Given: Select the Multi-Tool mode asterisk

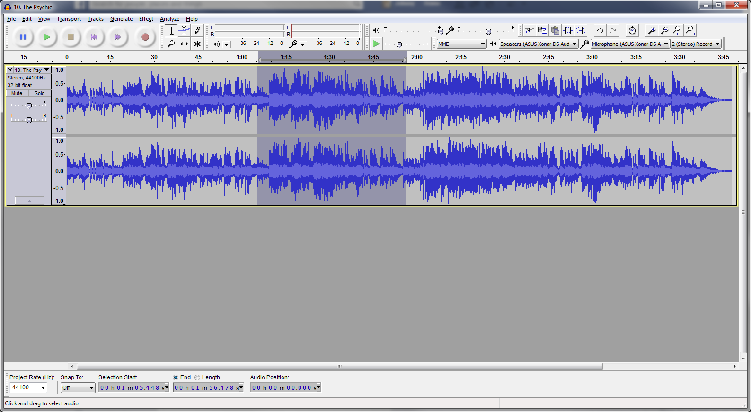Looking at the screenshot, I should tap(197, 44).
